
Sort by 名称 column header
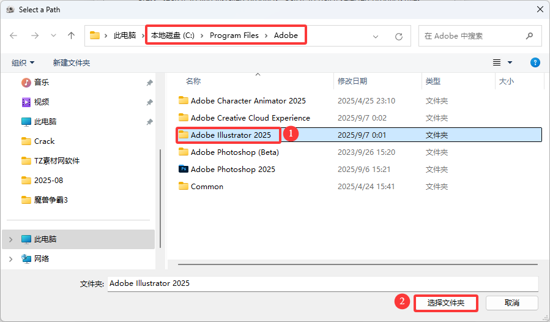point(193,81)
